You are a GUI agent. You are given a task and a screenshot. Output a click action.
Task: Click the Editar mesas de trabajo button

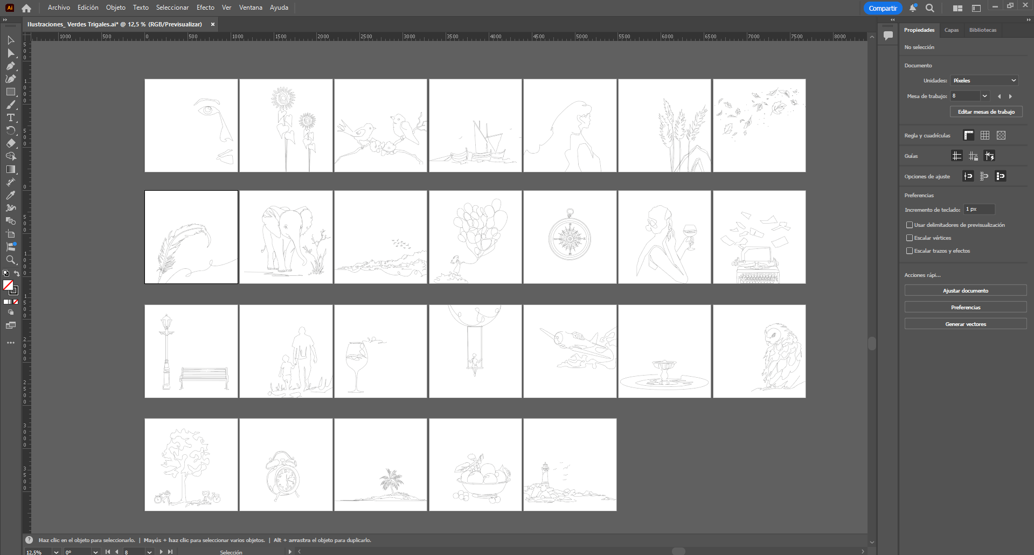pos(986,112)
